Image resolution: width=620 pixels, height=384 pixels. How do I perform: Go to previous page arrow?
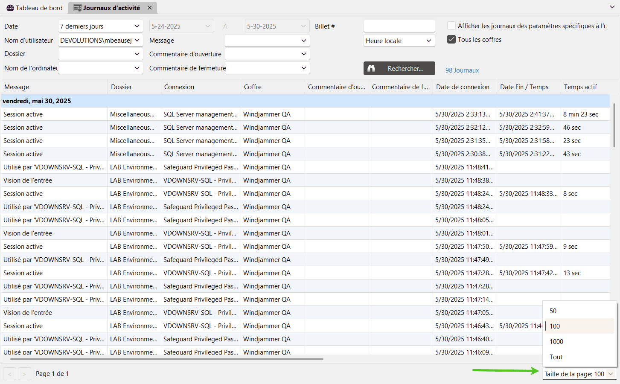pyautogui.click(x=9, y=374)
